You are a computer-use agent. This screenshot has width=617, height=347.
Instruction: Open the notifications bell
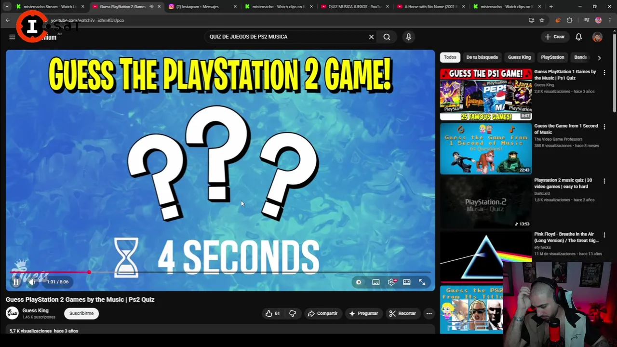tap(579, 37)
